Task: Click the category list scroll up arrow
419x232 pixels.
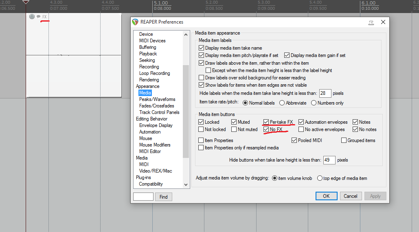Action: (x=186, y=35)
